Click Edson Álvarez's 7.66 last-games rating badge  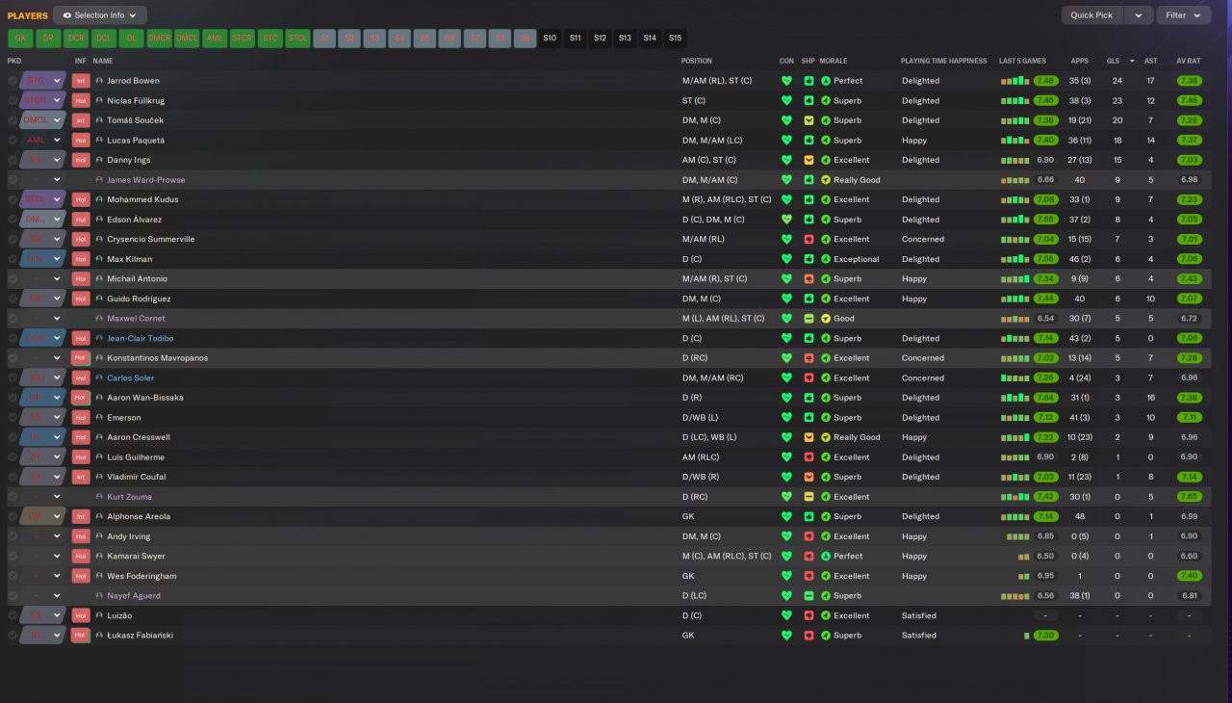[x=1046, y=220]
